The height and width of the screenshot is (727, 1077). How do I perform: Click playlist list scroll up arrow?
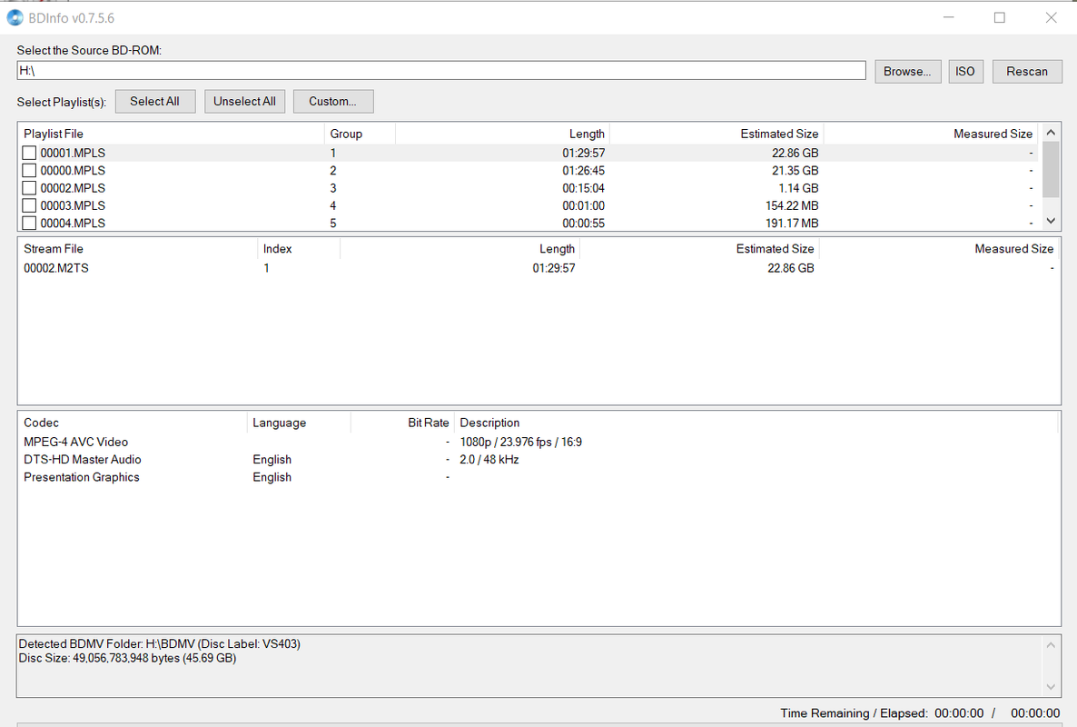[1051, 132]
